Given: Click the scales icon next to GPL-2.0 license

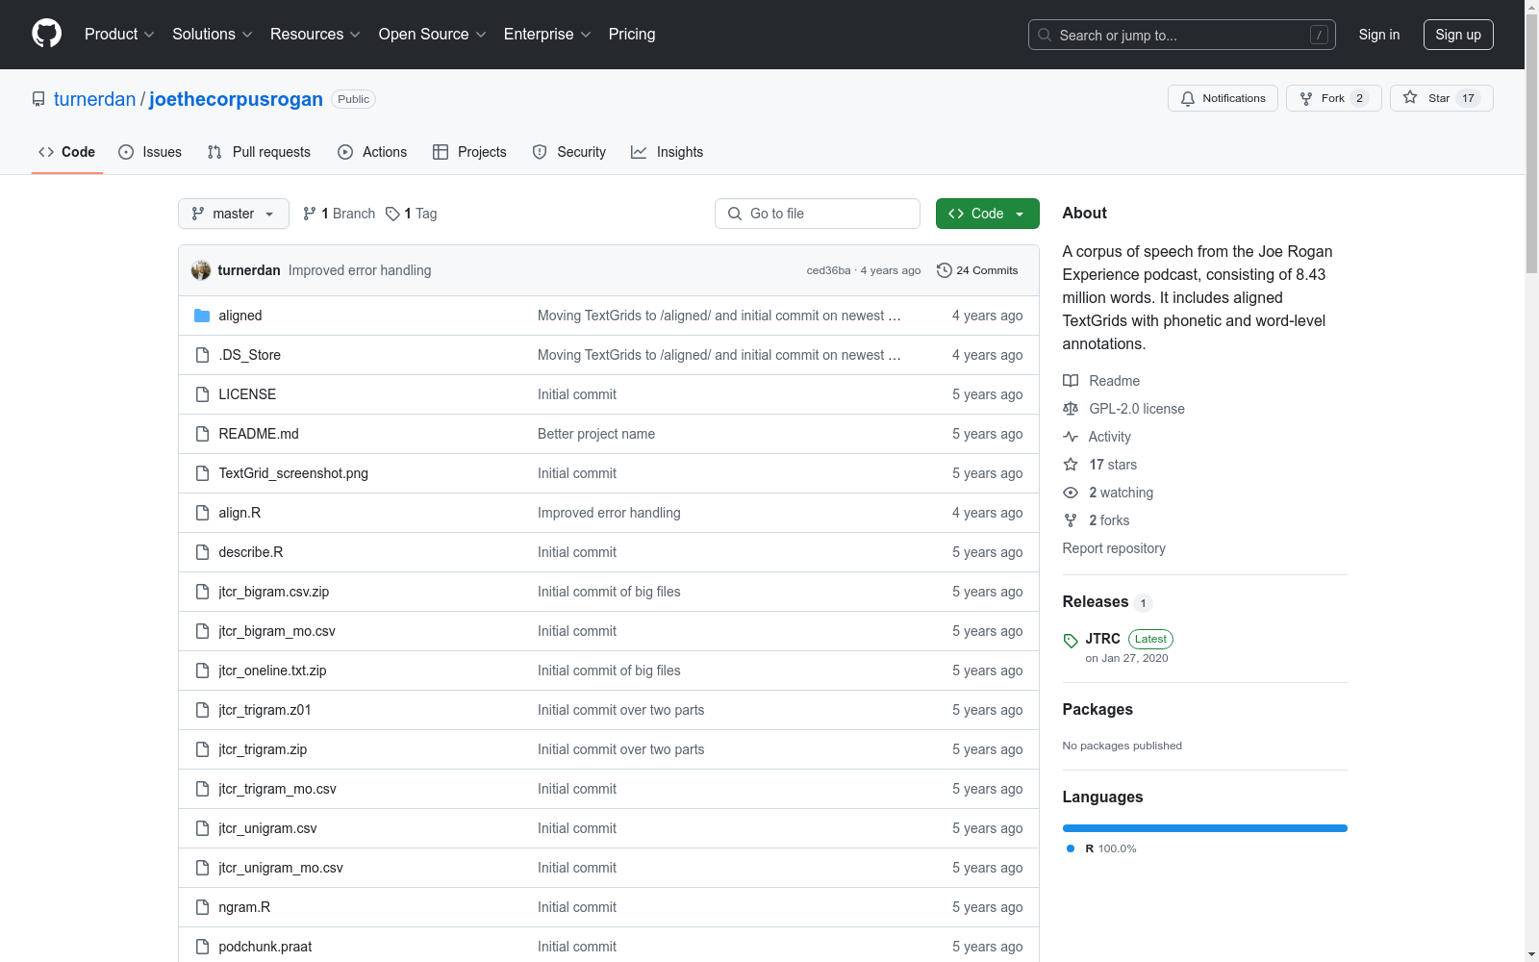Looking at the screenshot, I should click(1071, 409).
